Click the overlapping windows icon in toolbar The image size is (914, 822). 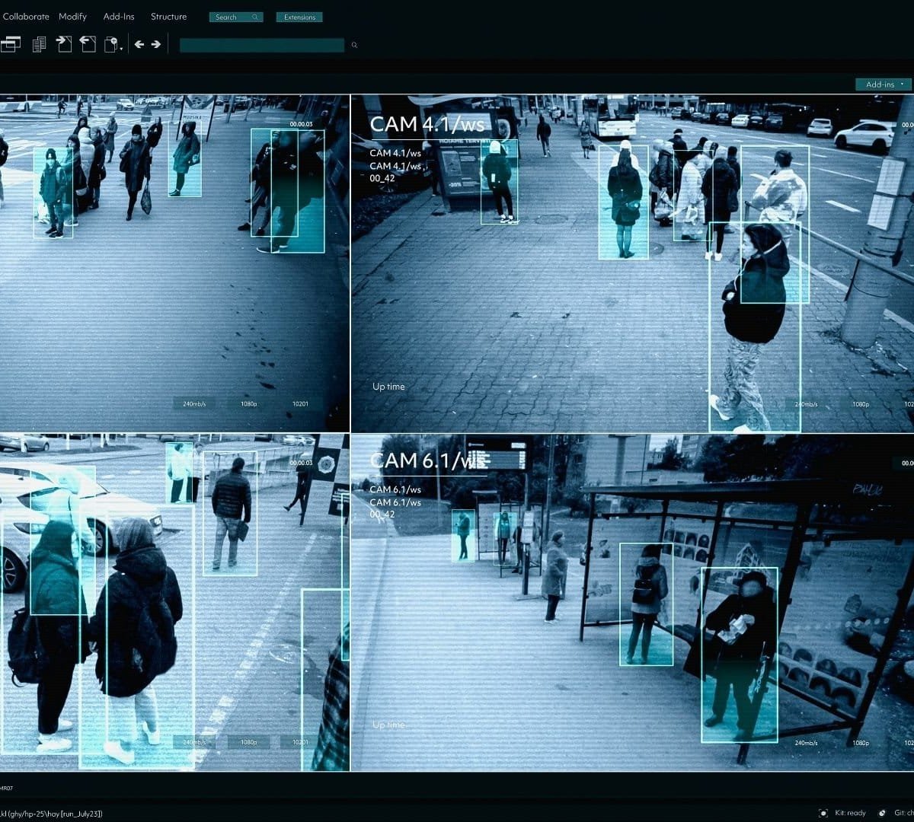(x=10, y=45)
